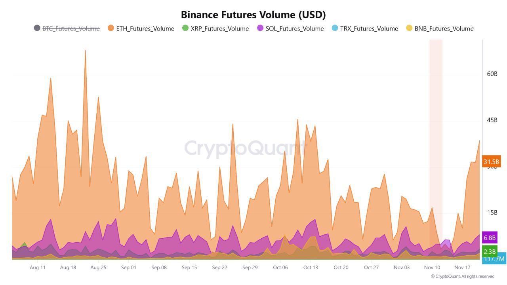Click the orange ETH legend dot
507x285 pixels.
(x=111, y=28)
